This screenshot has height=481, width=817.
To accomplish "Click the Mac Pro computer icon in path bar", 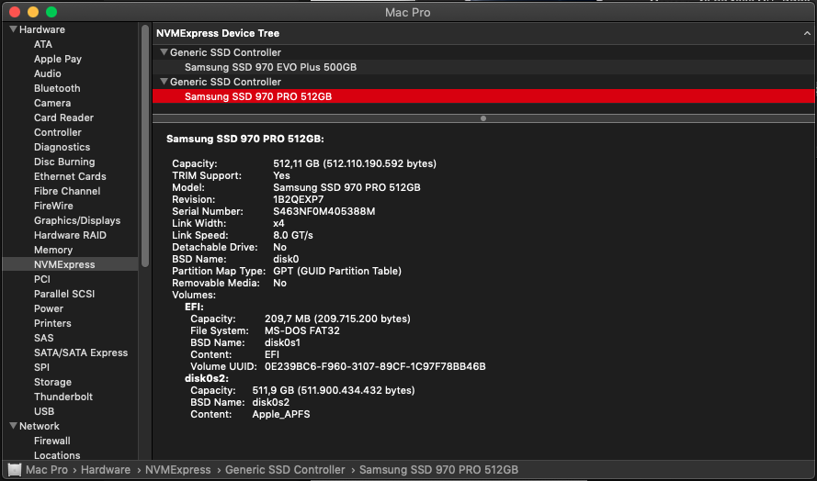I will (x=15, y=470).
